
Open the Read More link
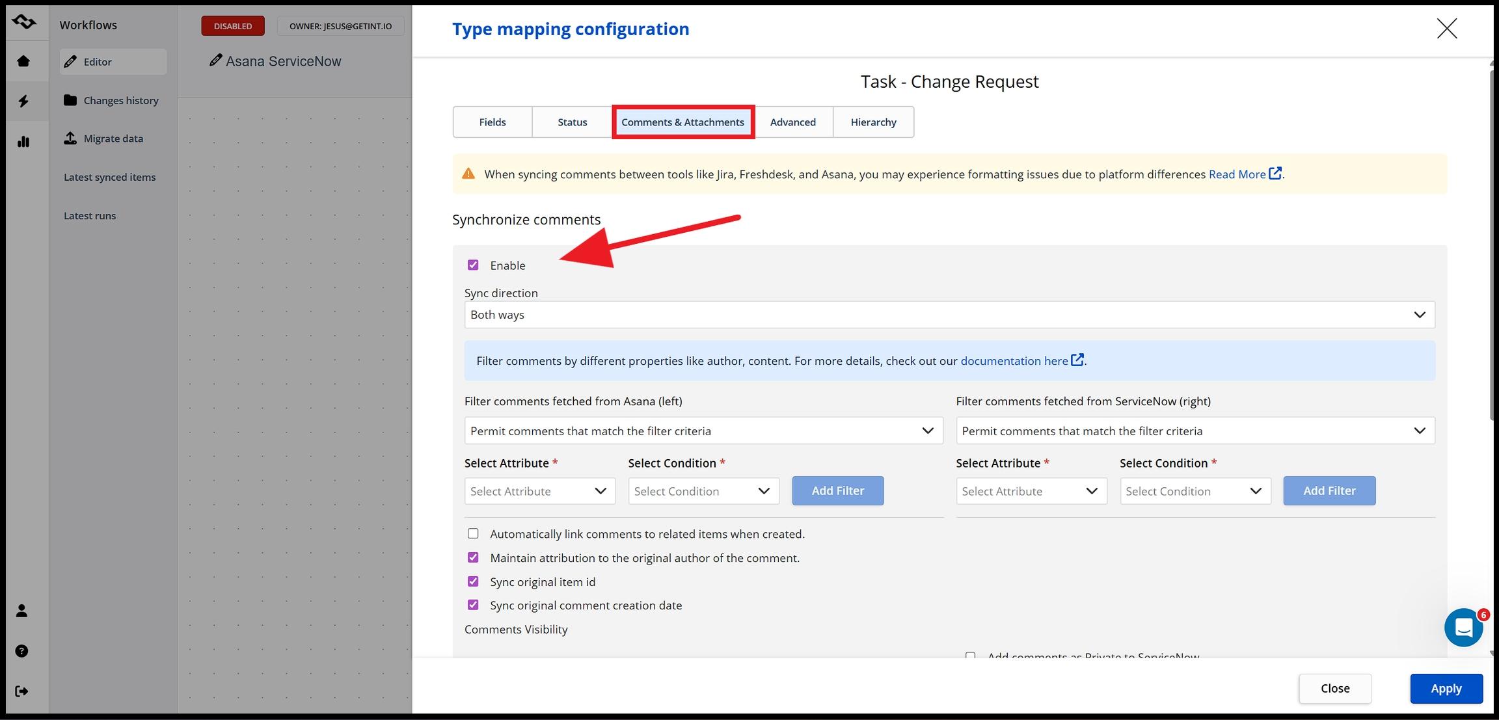(x=1237, y=174)
